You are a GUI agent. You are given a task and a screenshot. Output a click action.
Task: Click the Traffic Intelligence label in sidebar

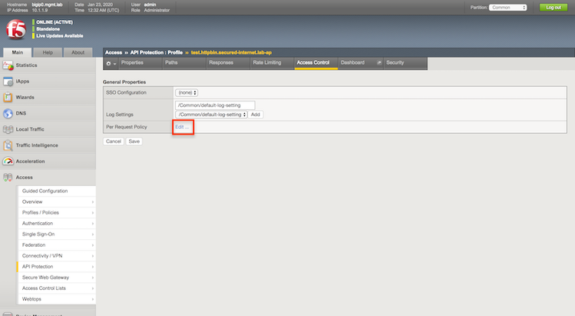(x=37, y=145)
